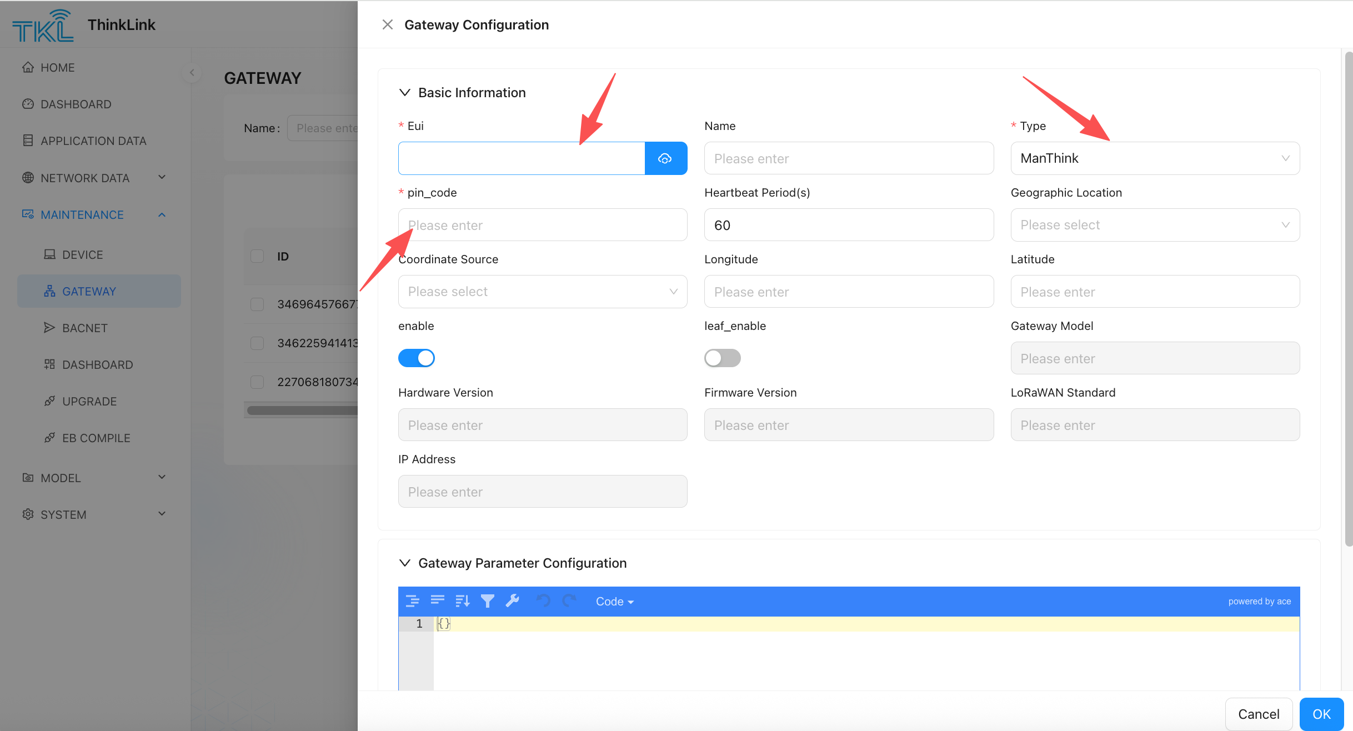Screen dimensions: 1353x731
Task: Click the compact JSON icon in editor toolbar
Action: tap(438, 600)
